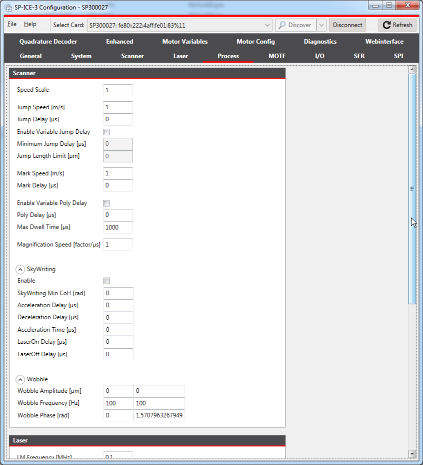Toggle the SkyWriting Enable checkbox
Viewport: 423px width, 465px height.
107,281
